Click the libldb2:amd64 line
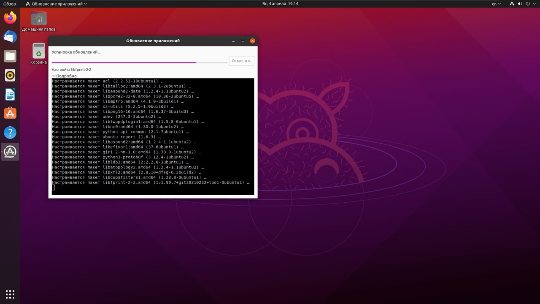Viewport: 540px width, 304px height. pyautogui.click(x=120, y=162)
